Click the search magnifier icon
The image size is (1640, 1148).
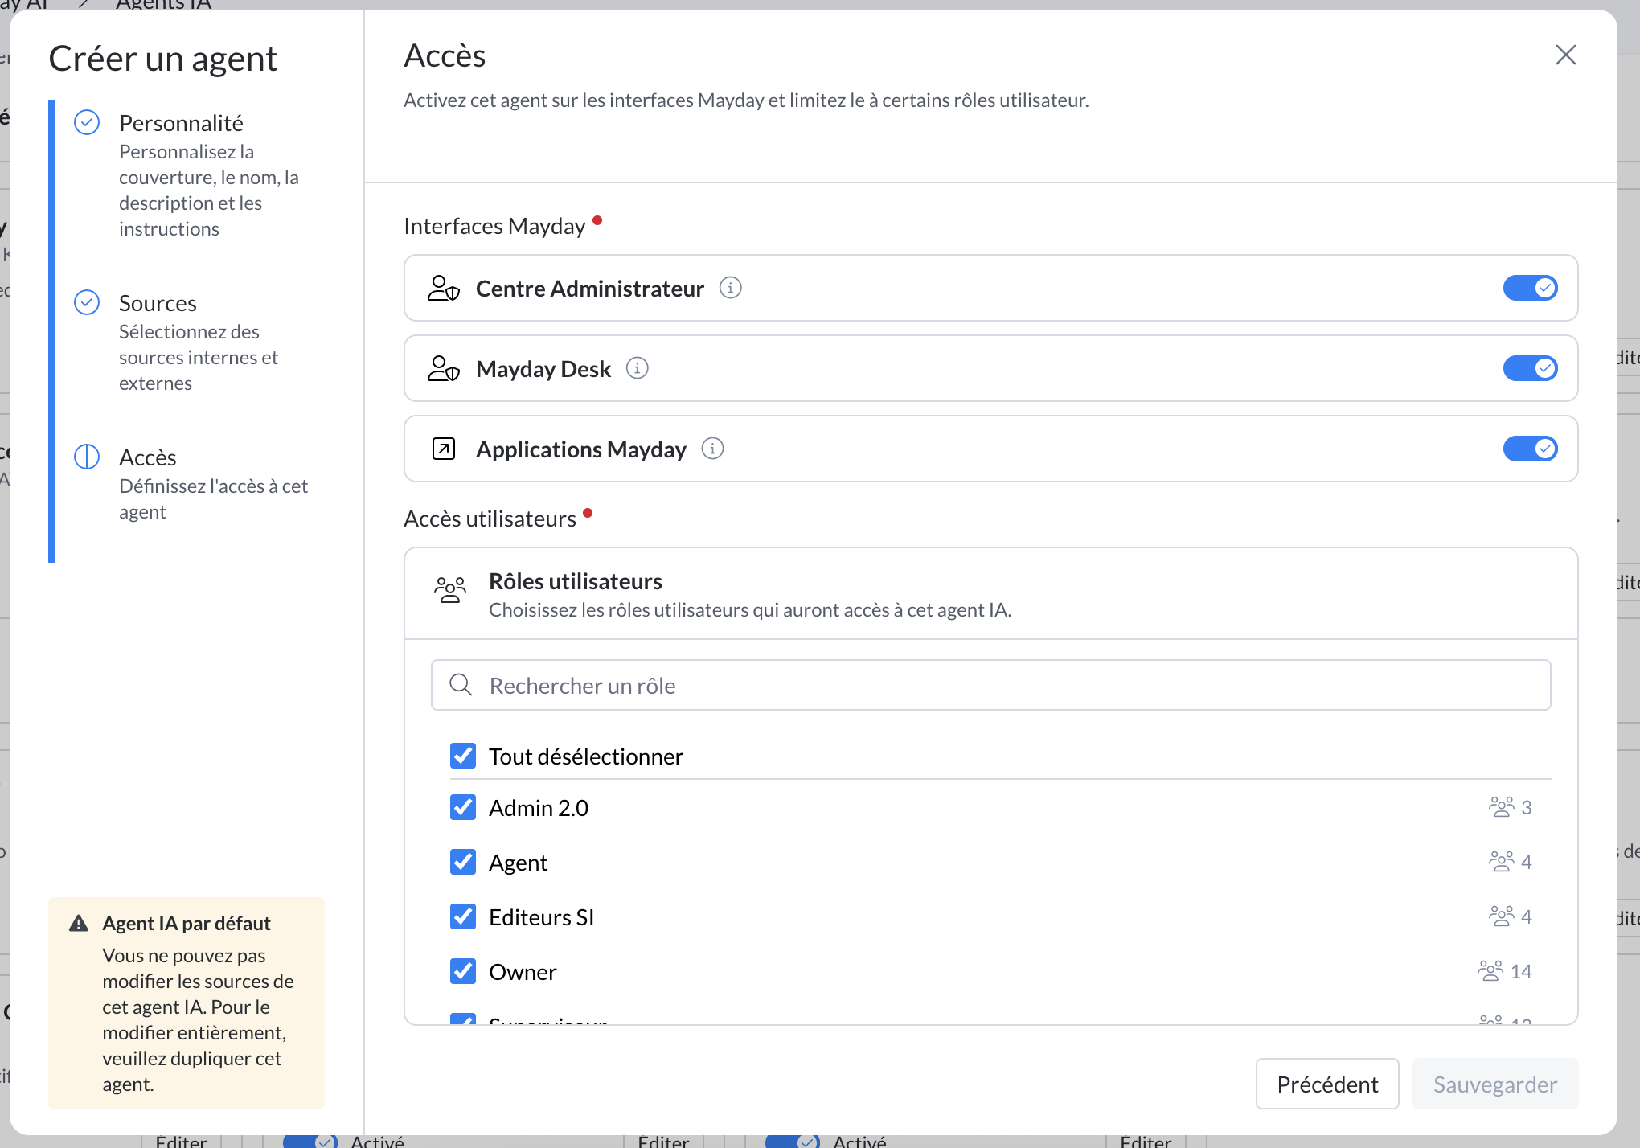(461, 685)
